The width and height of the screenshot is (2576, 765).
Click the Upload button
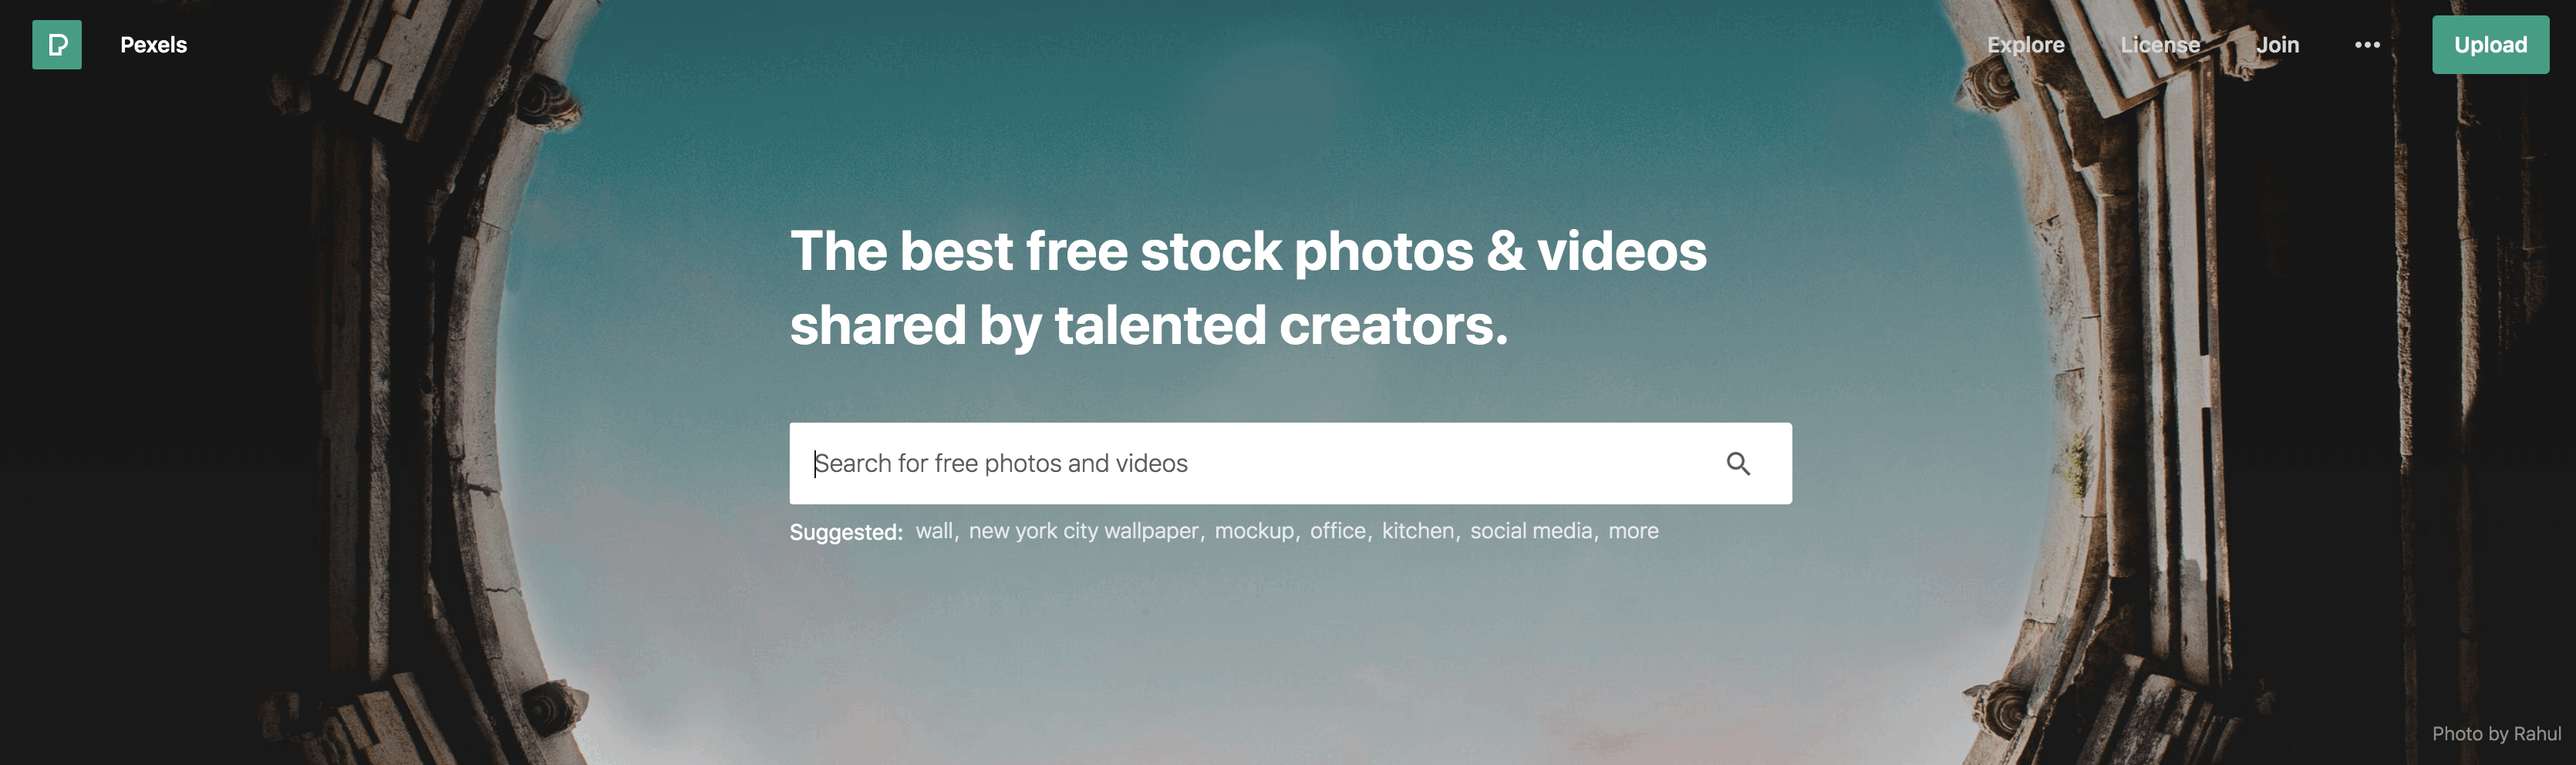point(2490,45)
